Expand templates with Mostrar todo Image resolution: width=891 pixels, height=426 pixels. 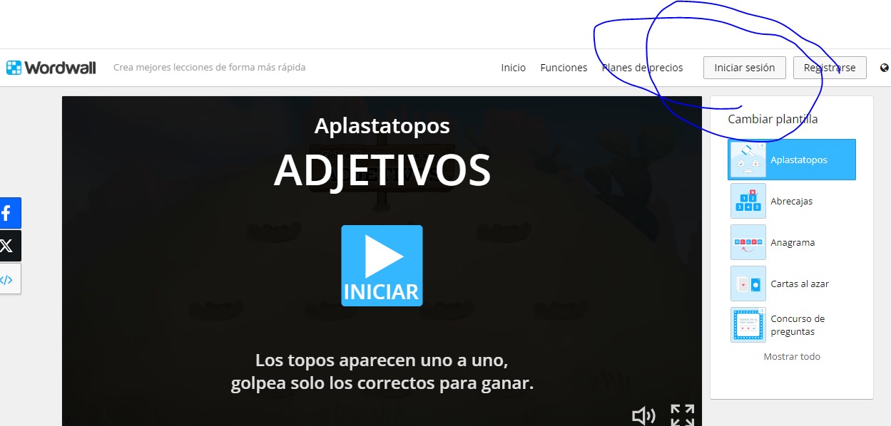tap(792, 356)
